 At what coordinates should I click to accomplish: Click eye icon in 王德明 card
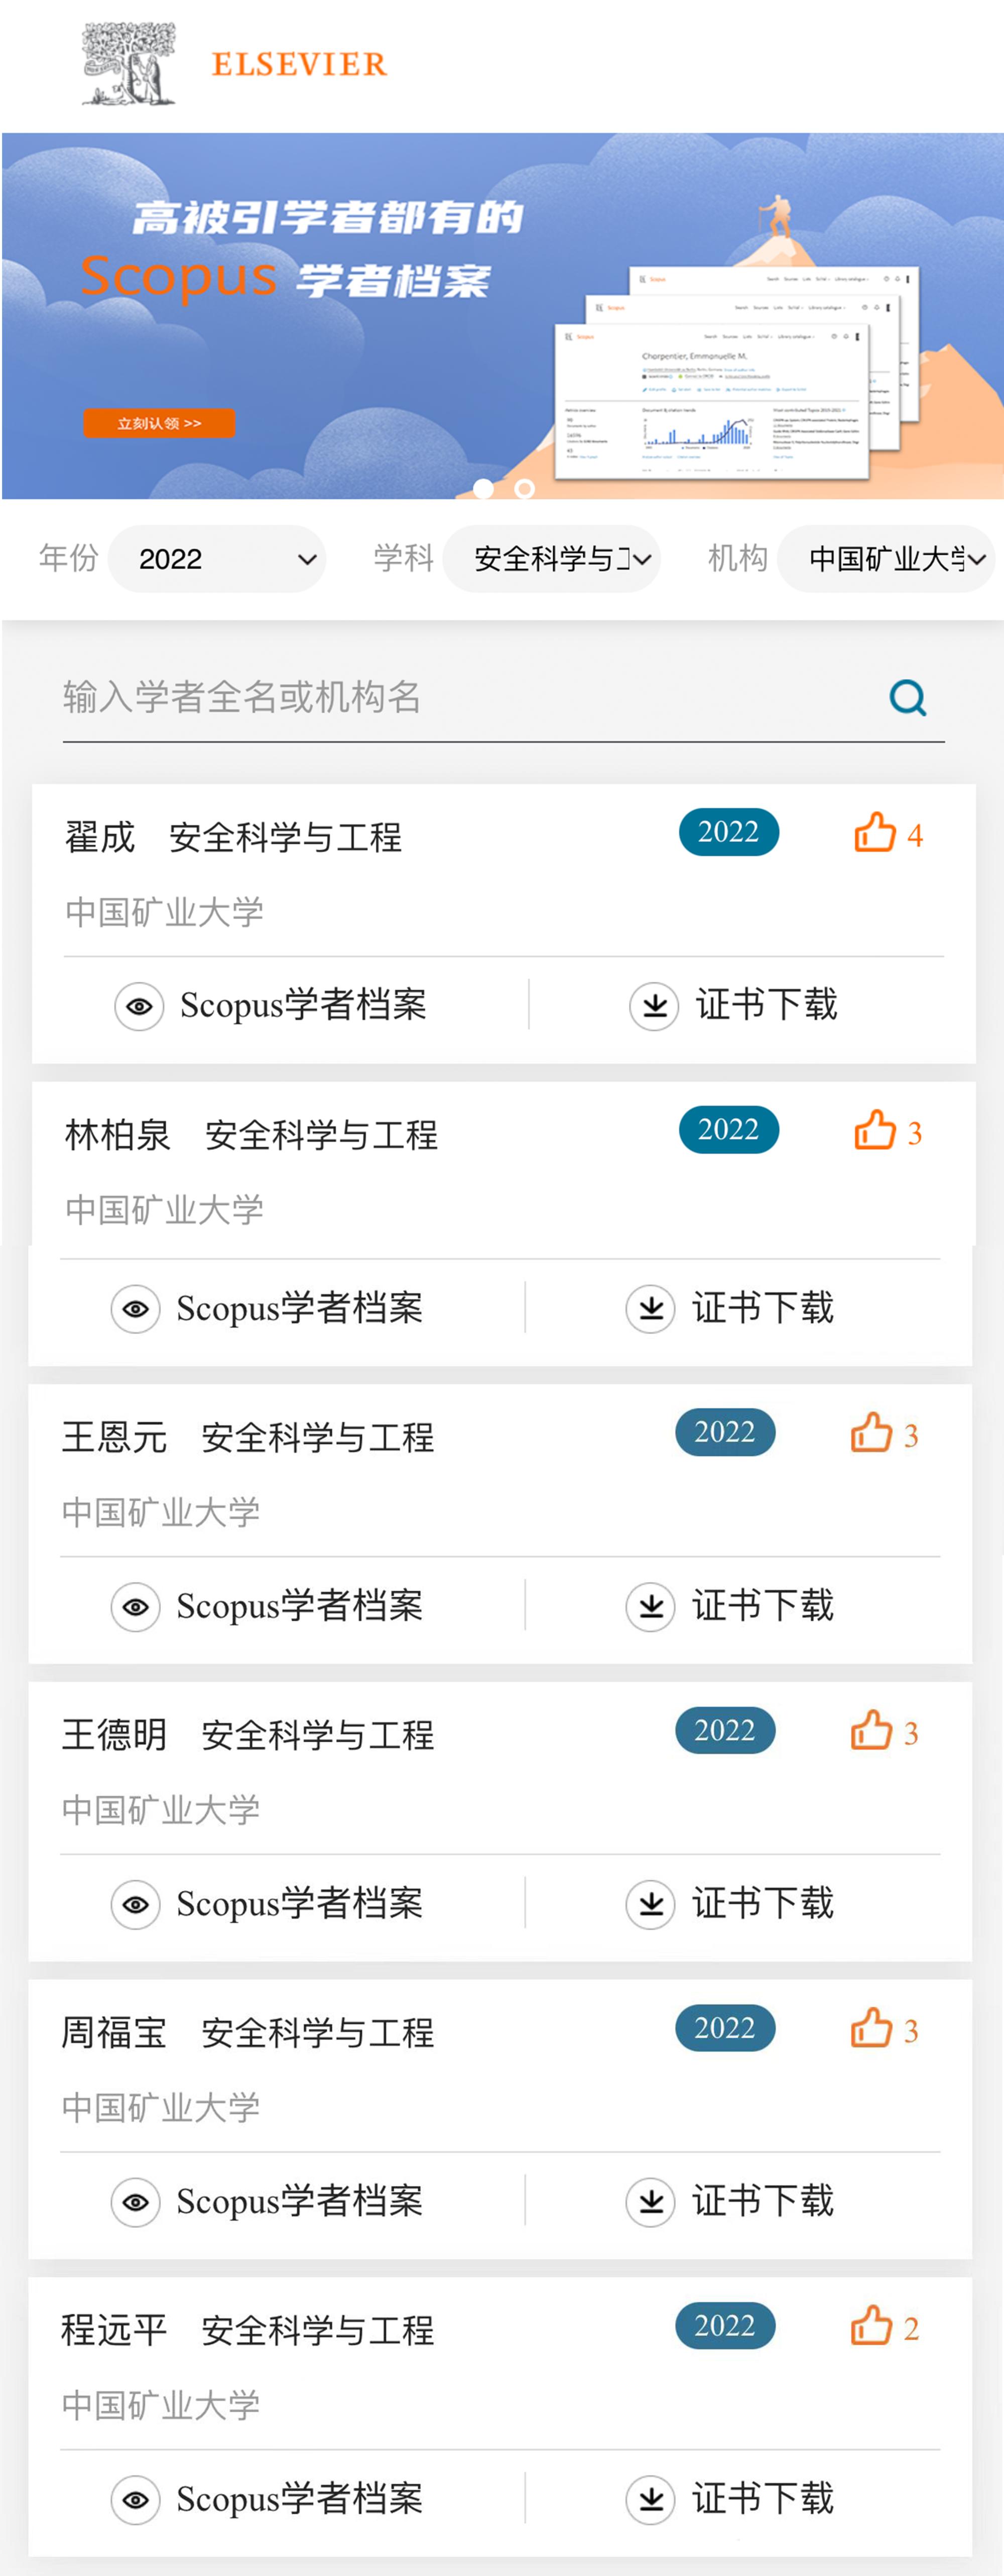[135, 1904]
